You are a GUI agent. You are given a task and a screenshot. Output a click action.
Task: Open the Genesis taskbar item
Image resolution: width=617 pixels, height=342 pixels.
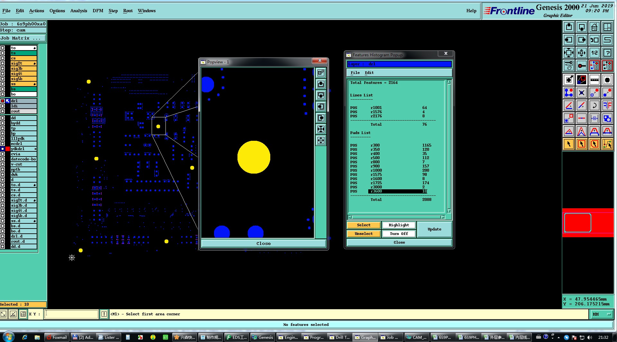pos(263,337)
